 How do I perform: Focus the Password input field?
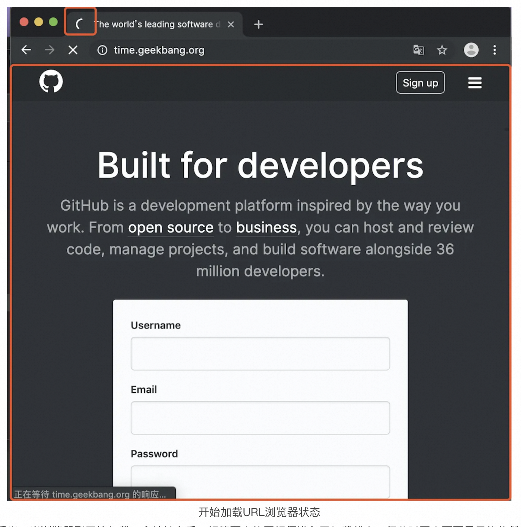(260, 482)
